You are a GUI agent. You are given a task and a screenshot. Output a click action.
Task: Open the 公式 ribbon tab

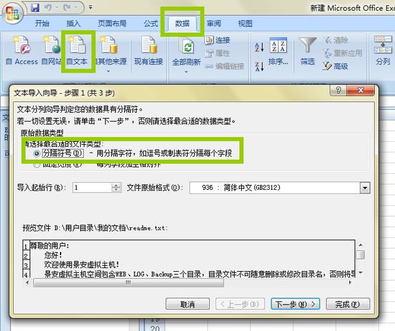coord(151,23)
